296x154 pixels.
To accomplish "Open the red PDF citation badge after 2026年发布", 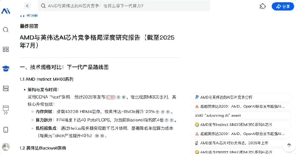I will [110, 97].
